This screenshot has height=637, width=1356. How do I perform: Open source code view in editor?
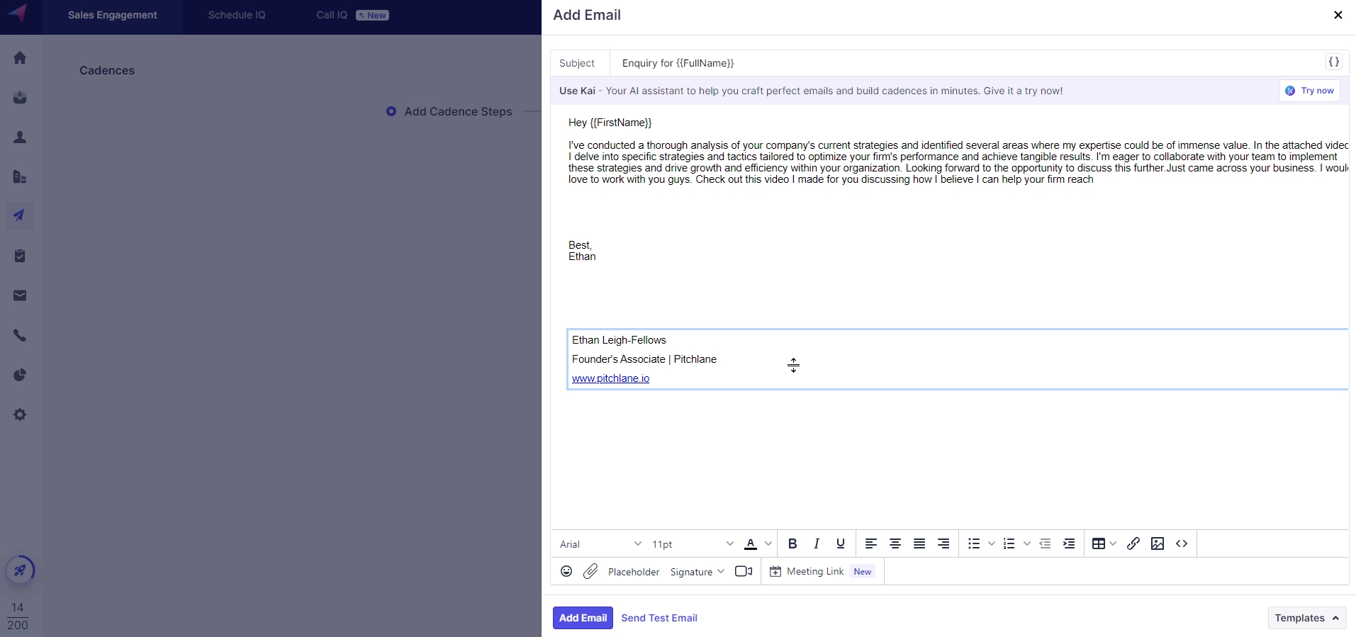tap(1181, 544)
